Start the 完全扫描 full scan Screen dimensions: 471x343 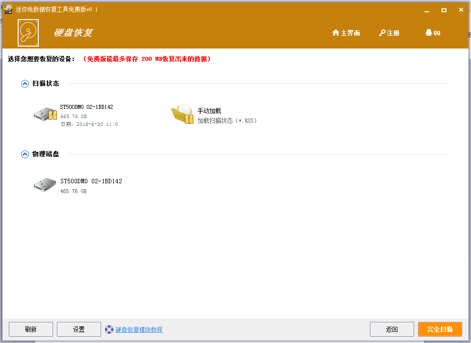click(440, 329)
